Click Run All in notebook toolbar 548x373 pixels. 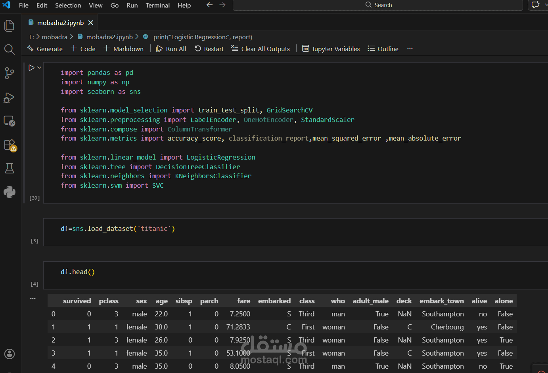point(171,49)
